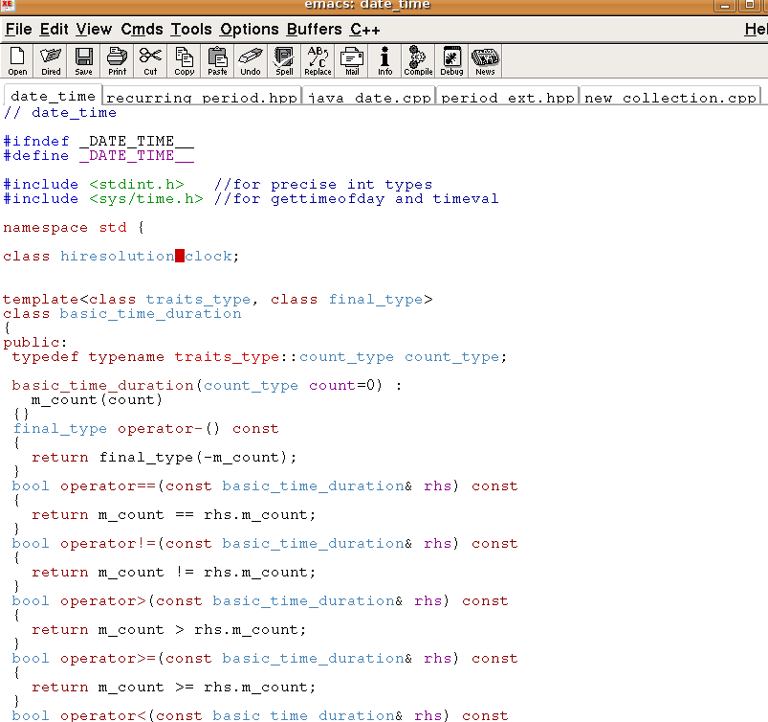
Task: Open the File menu
Action: pyautogui.click(x=18, y=30)
